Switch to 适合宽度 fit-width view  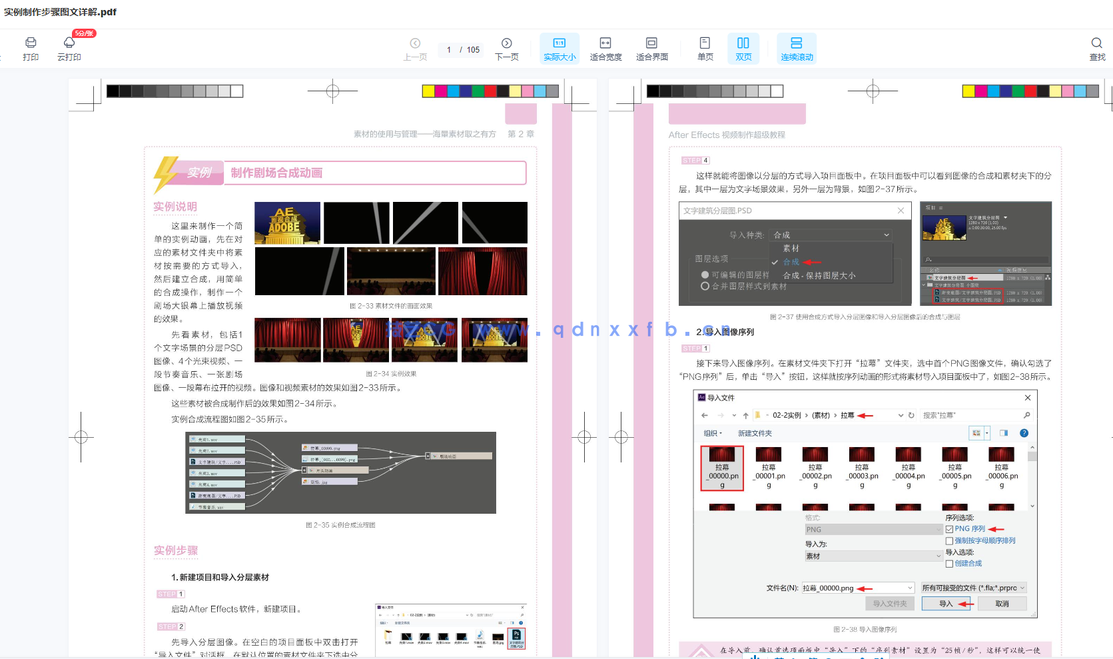tap(605, 48)
